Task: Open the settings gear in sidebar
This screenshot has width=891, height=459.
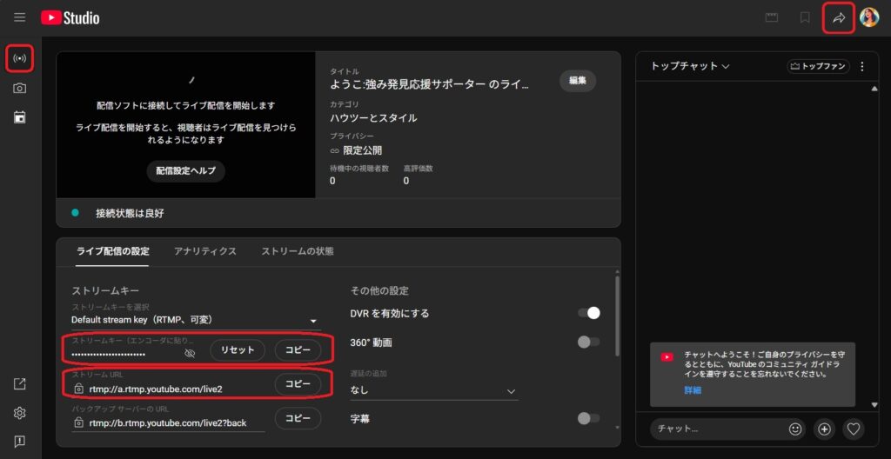Action: click(19, 412)
